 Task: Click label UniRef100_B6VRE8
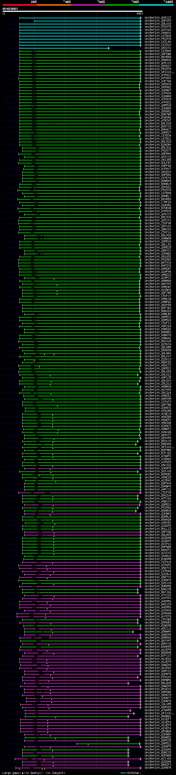point(158,57)
